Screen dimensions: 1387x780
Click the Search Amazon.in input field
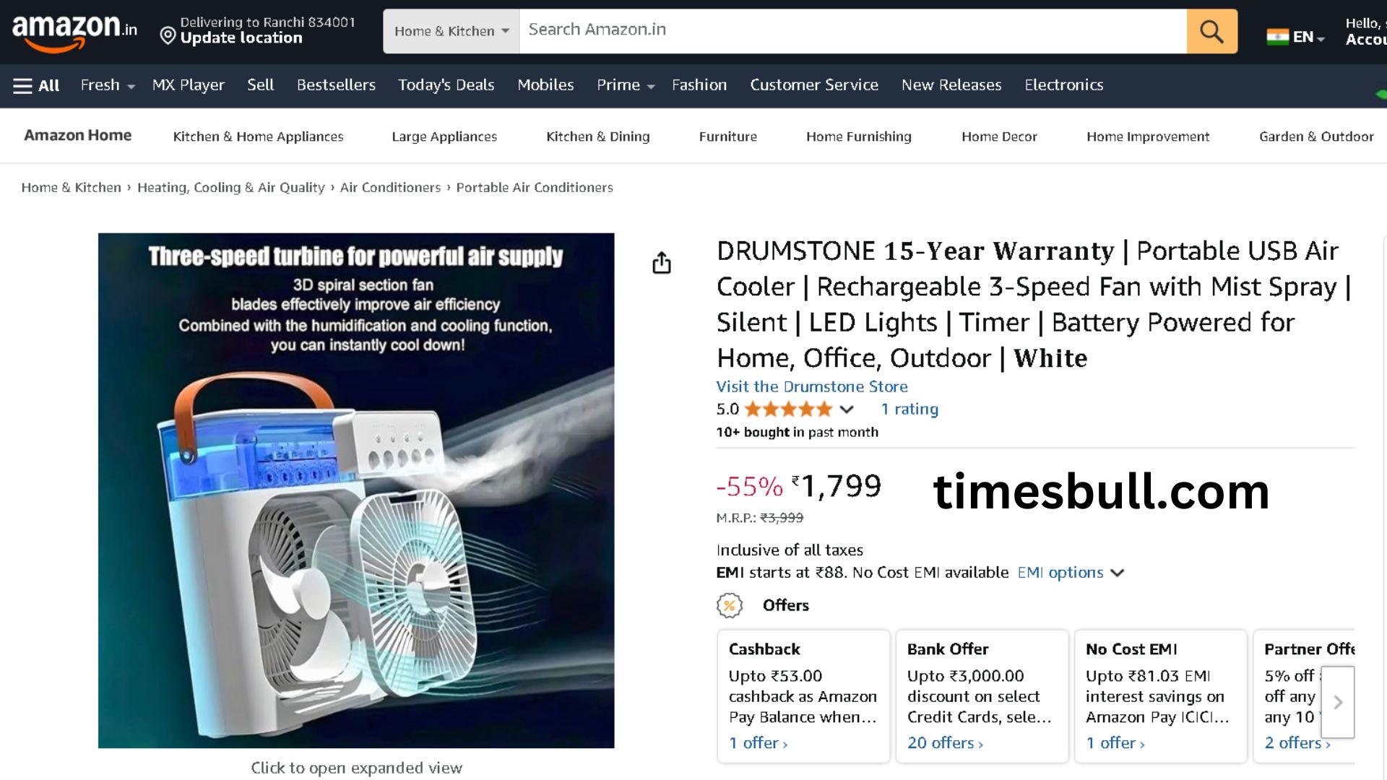click(x=852, y=31)
